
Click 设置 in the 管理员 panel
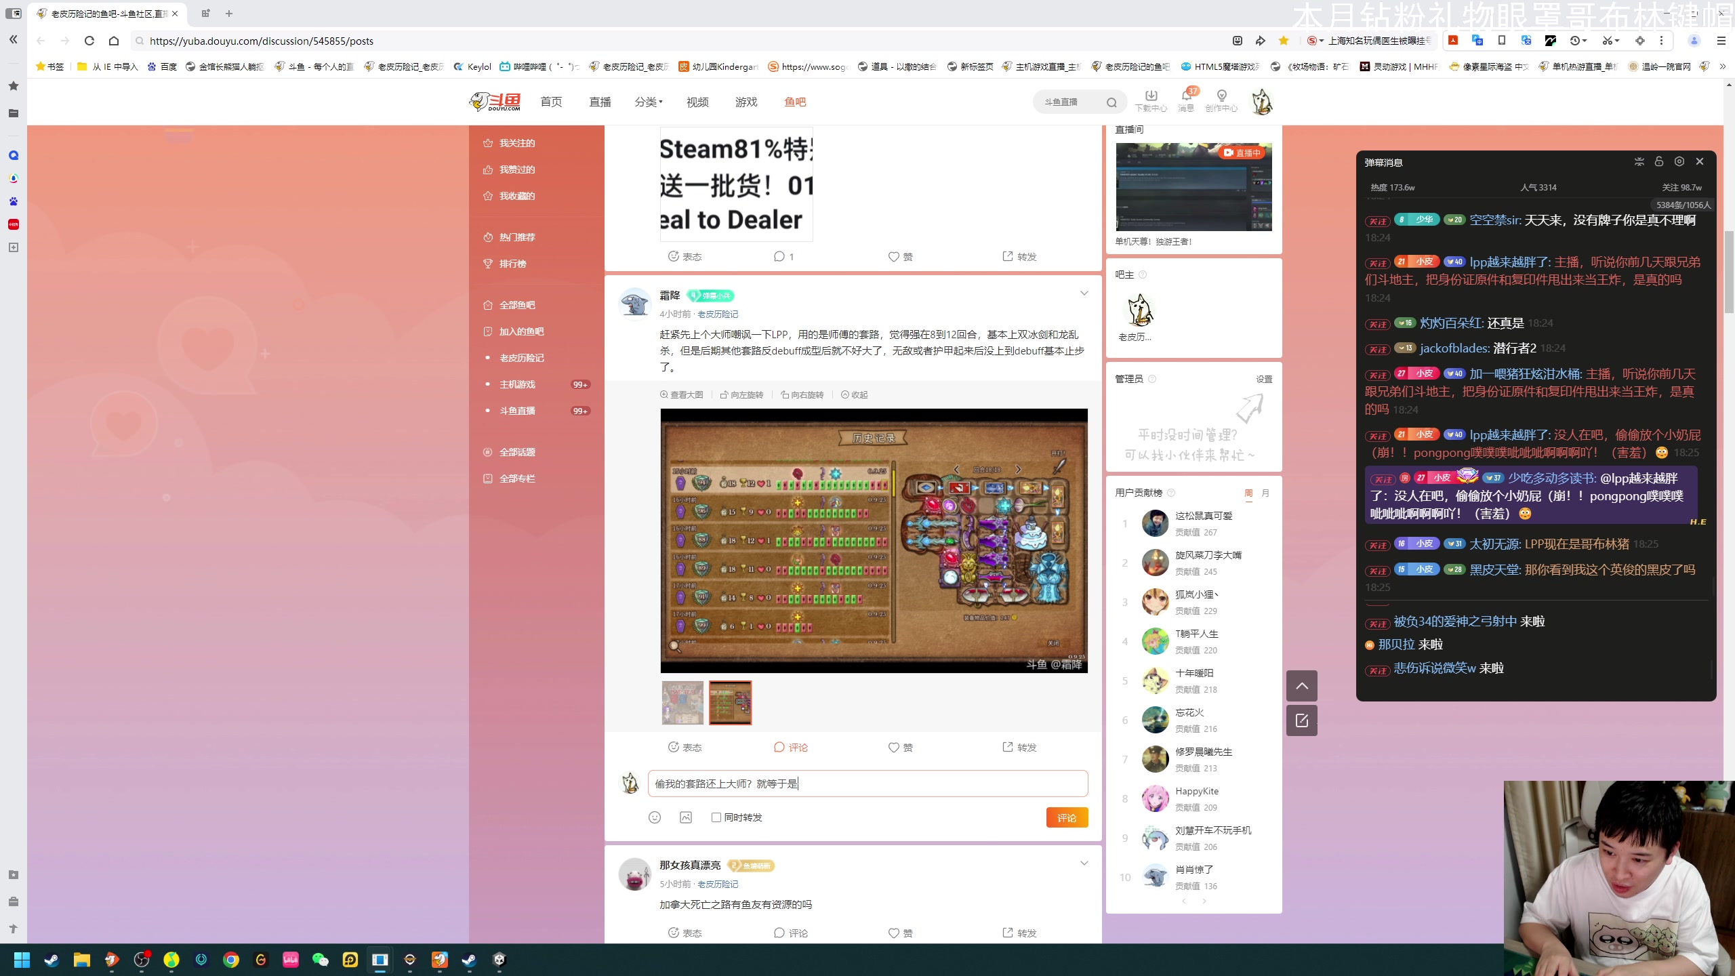point(1264,379)
